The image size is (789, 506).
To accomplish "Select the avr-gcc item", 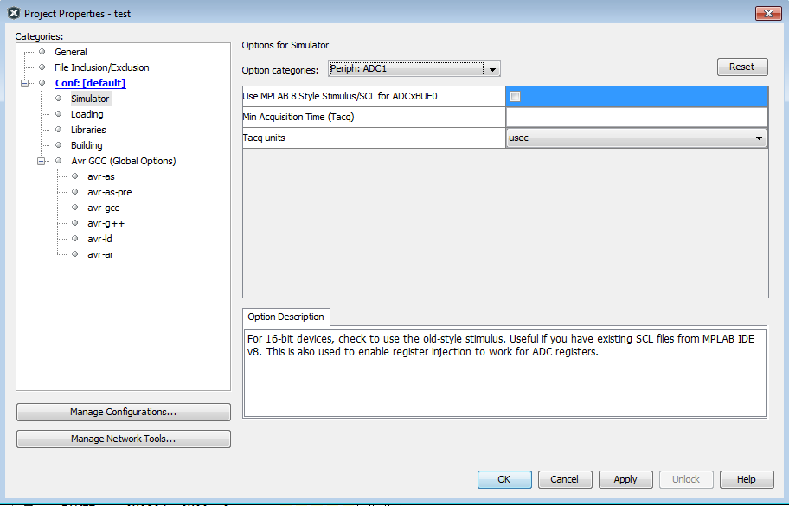I will [103, 208].
